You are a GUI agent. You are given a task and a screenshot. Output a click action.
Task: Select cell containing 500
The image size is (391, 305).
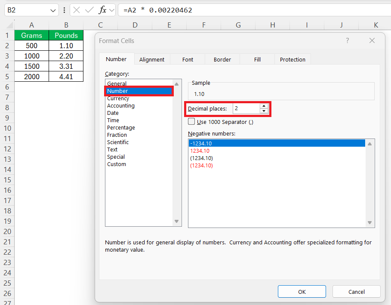32,46
